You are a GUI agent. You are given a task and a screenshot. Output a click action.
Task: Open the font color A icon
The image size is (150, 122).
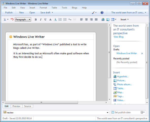tap(55, 20)
